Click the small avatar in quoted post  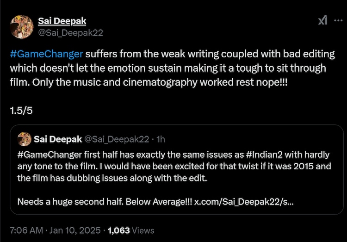pyautogui.click(x=24, y=139)
